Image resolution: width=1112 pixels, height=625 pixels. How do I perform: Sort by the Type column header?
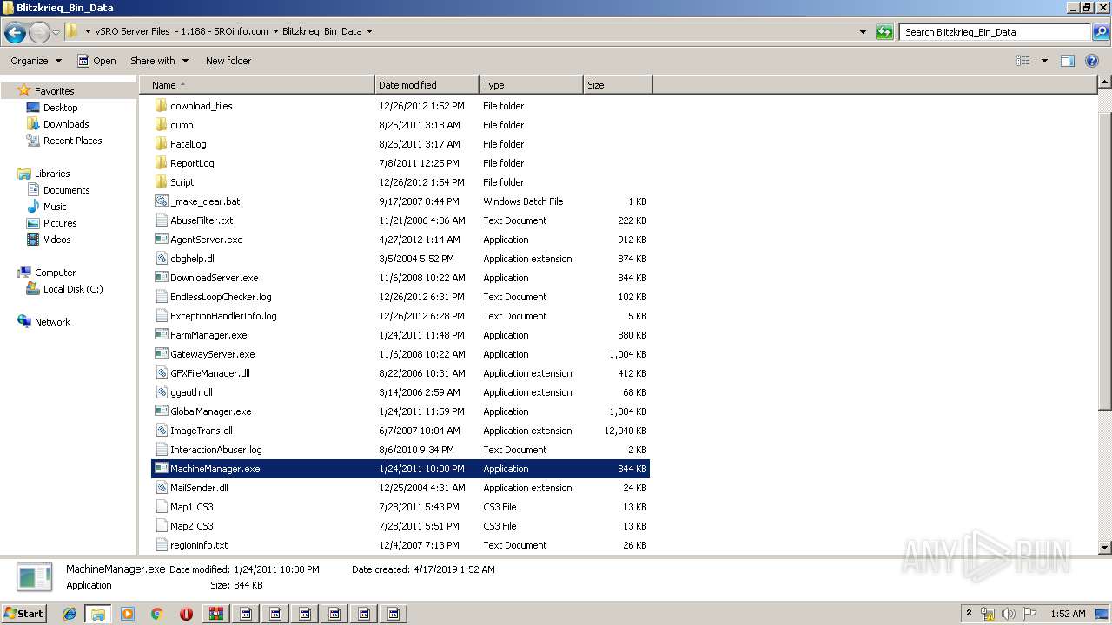531,85
